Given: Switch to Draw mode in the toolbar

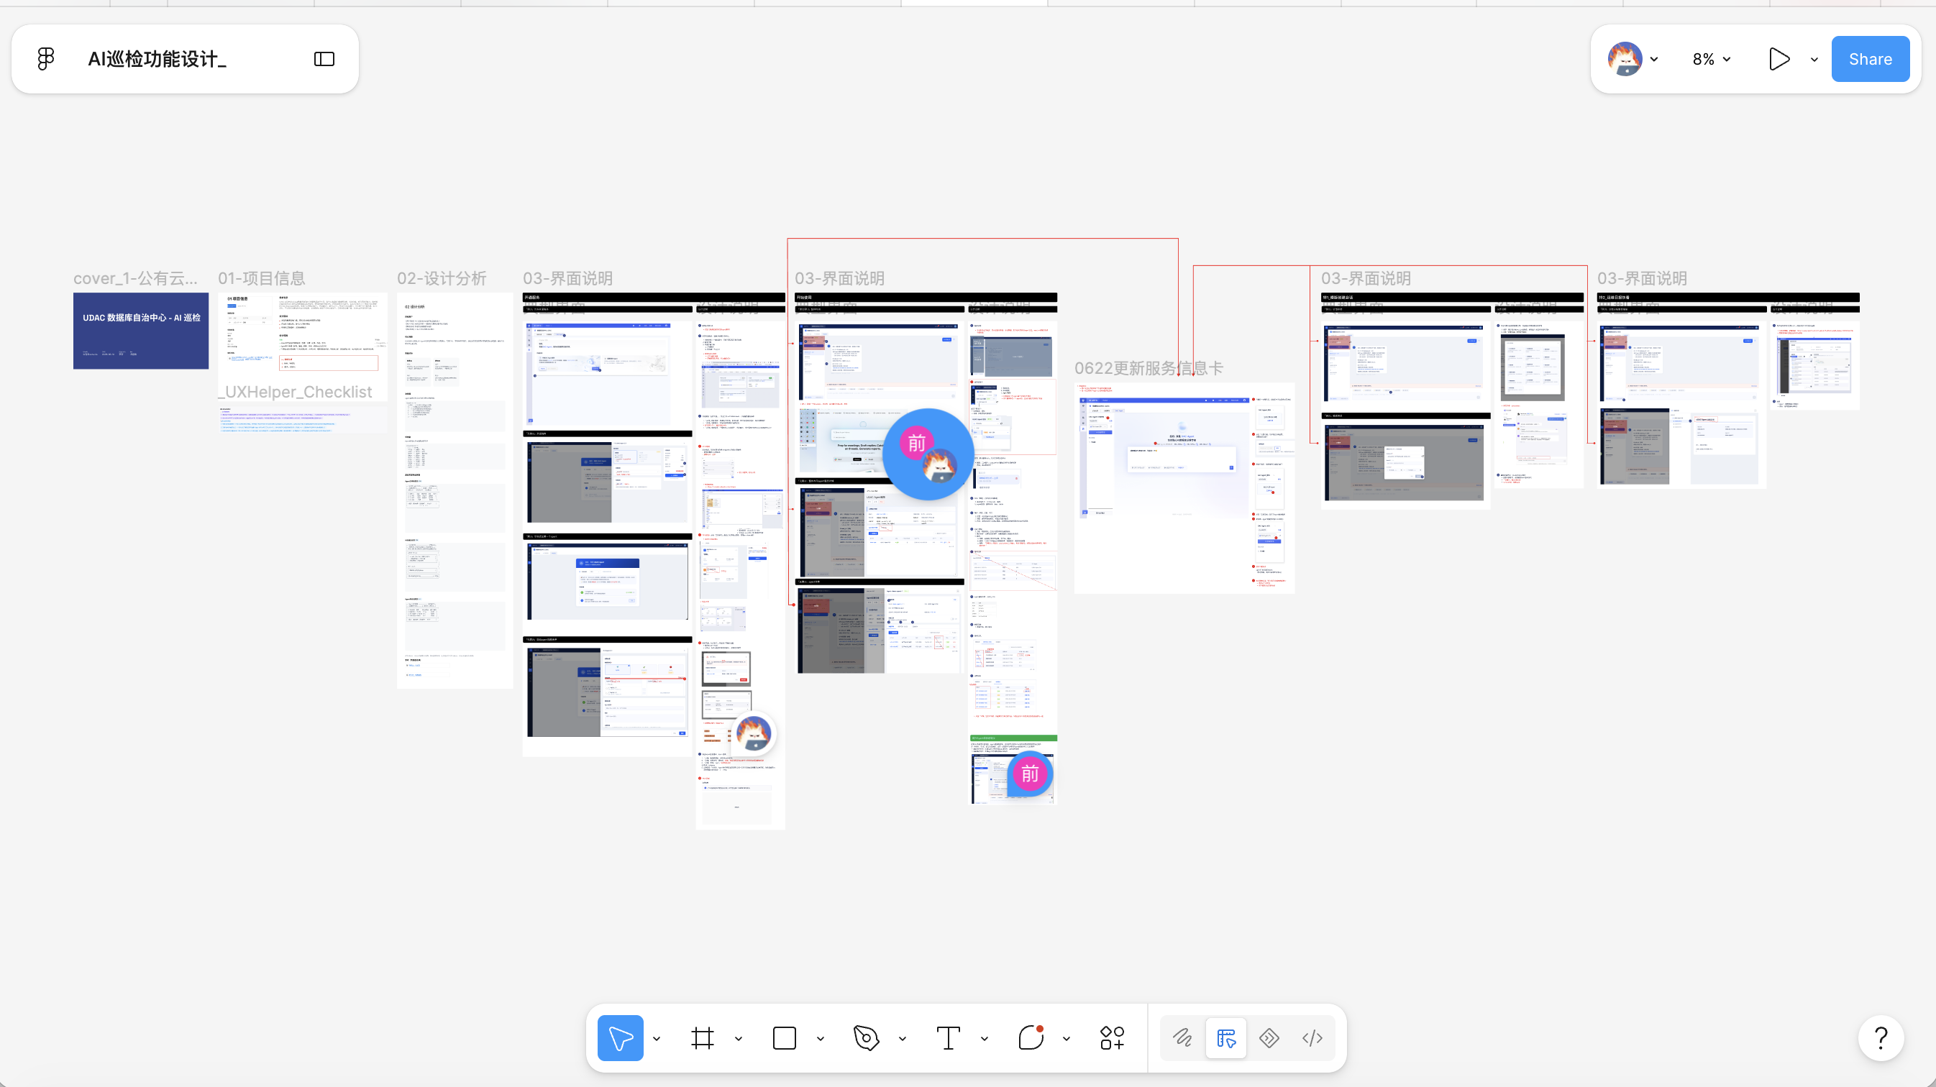Looking at the screenshot, I should pos(1182,1037).
